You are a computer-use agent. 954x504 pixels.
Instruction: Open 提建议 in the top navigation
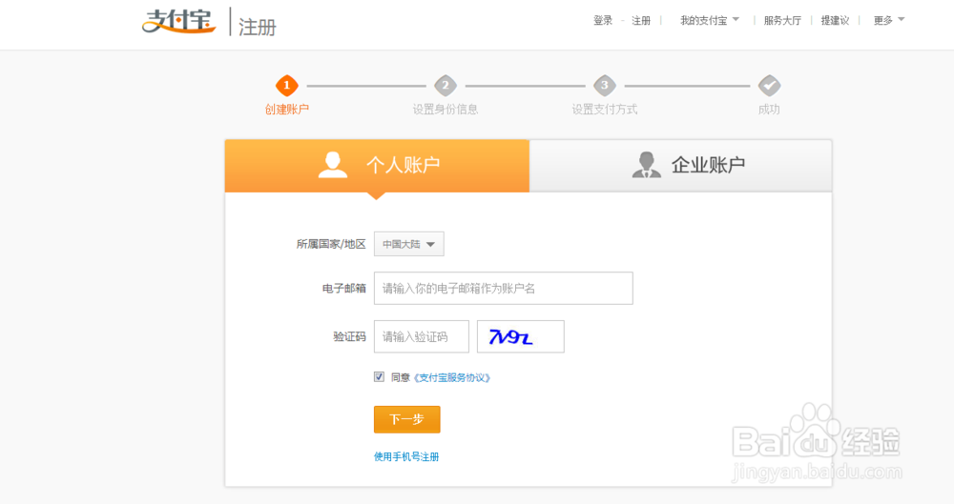[x=835, y=21]
